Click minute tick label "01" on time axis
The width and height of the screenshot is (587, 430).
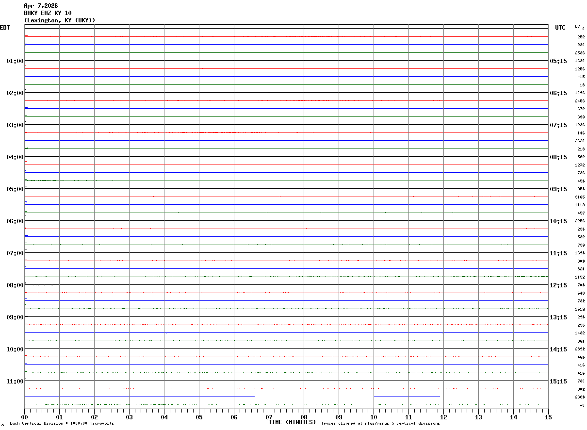[59, 417]
